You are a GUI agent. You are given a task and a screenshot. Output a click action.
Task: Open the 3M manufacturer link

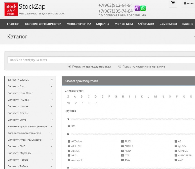[x=73, y=126]
